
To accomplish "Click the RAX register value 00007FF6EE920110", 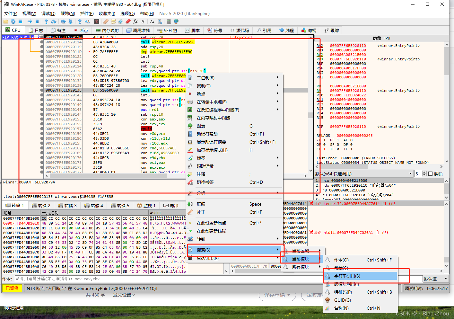I will [348, 46].
